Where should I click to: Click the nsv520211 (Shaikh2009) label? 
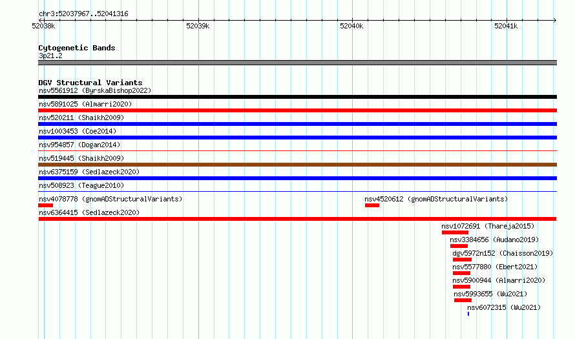click(81, 118)
